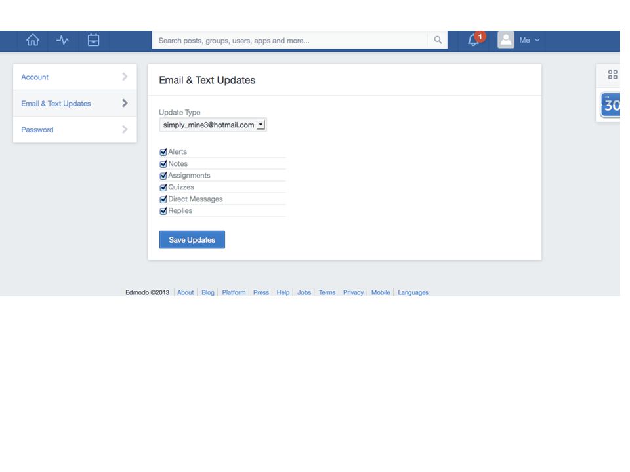Viewport: 630px width, 472px height.
Task: Open the About footer link
Action: (x=185, y=292)
